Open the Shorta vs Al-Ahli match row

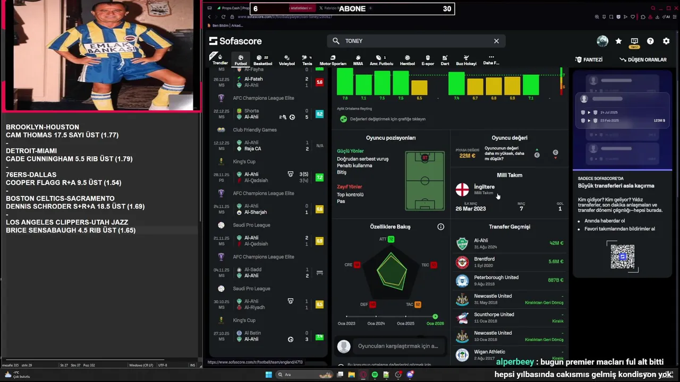point(268,114)
